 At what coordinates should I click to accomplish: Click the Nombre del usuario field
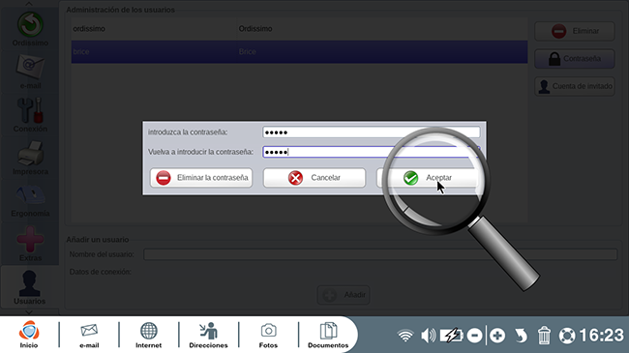click(380, 254)
